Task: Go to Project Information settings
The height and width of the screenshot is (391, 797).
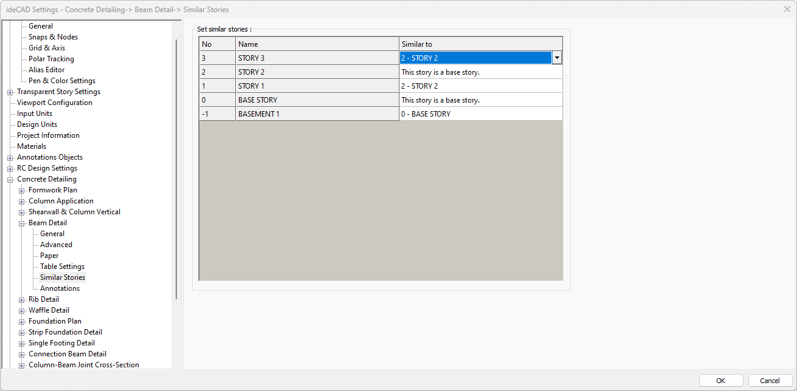Action: (48, 135)
